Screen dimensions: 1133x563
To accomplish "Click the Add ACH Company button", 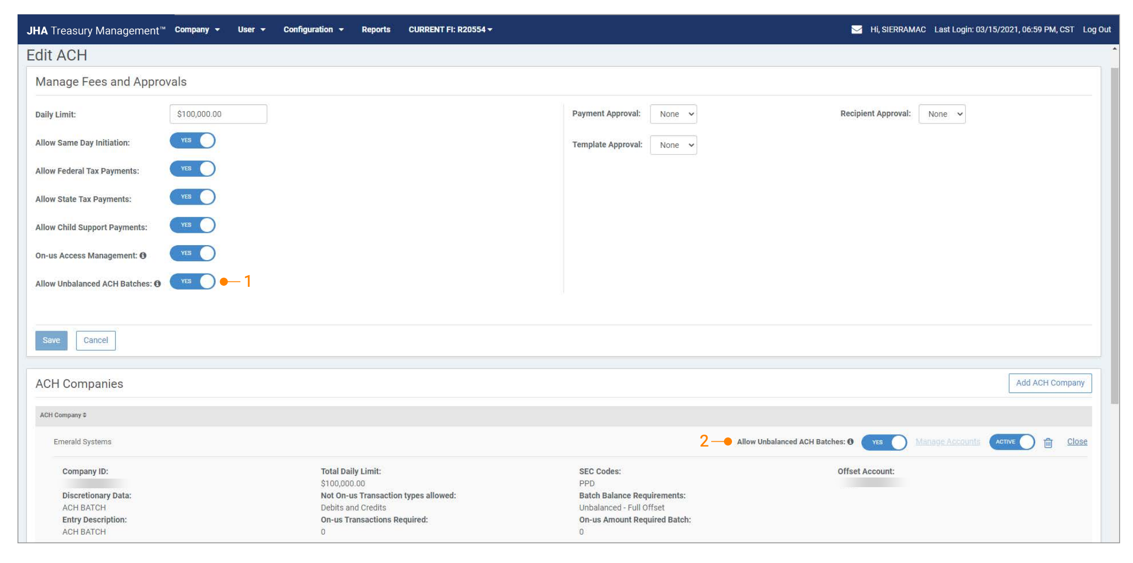I will pyautogui.click(x=1049, y=383).
